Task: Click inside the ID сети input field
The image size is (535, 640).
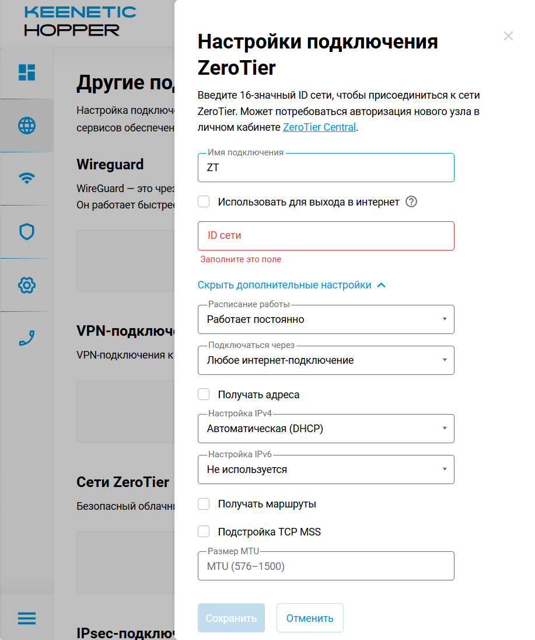Action: (326, 236)
